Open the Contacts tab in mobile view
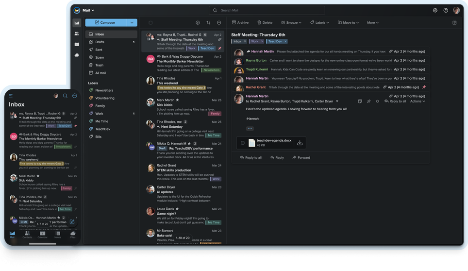468x271 pixels. (x=27, y=235)
